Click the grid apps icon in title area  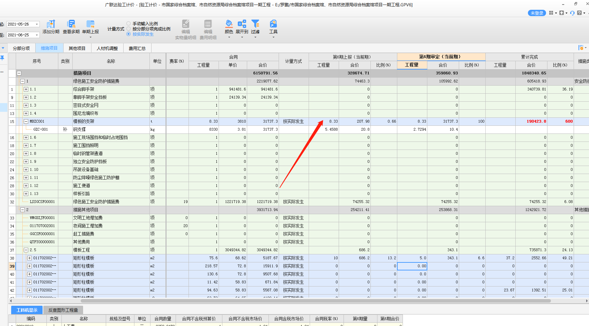[551, 13]
